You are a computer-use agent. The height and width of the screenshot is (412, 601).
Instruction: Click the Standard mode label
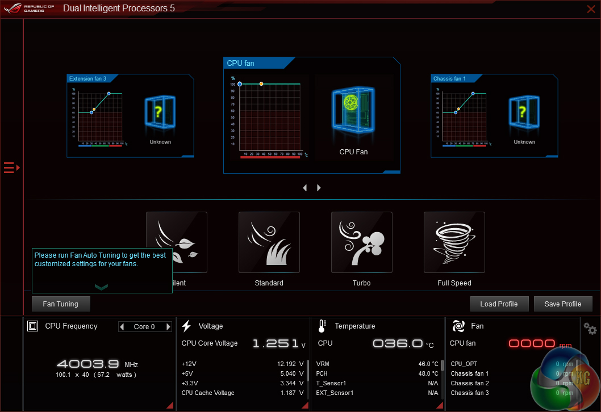click(269, 283)
